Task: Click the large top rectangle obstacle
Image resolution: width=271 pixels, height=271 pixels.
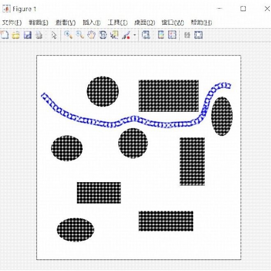Action: pyautogui.click(x=169, y=95)
